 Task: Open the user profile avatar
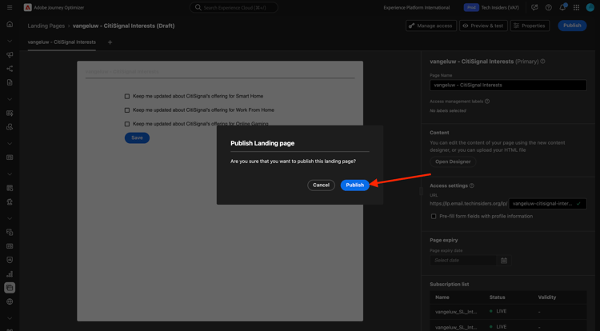coord(590,7)
